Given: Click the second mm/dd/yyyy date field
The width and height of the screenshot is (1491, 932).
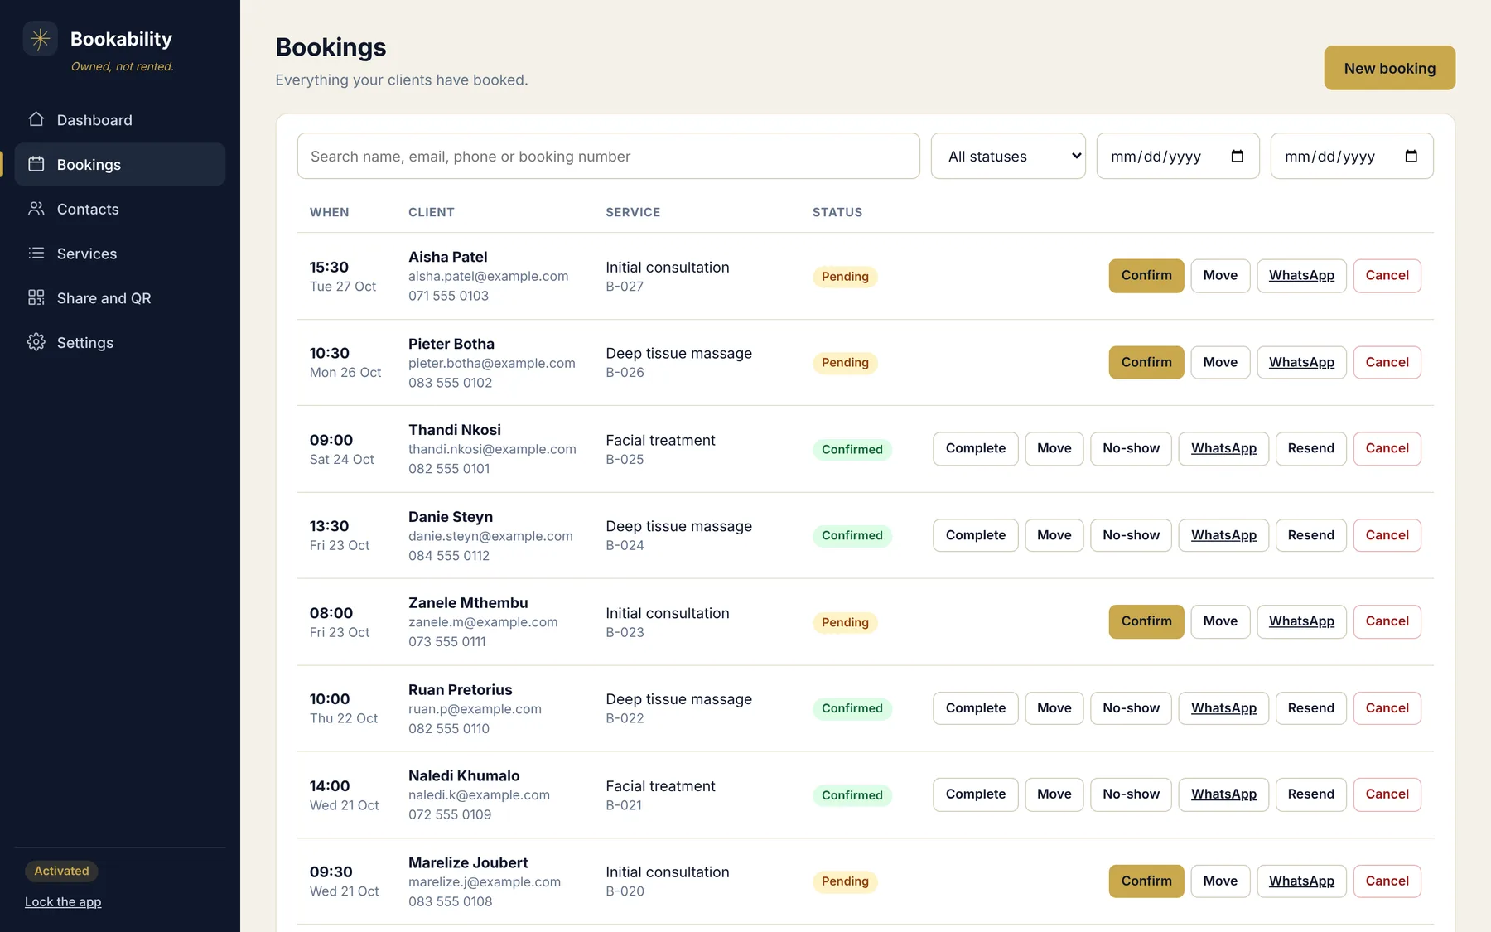Looking at the screenshot, I should [x=1352, y=156].
